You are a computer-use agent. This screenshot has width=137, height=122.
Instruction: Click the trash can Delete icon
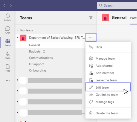tap(91, 113)
